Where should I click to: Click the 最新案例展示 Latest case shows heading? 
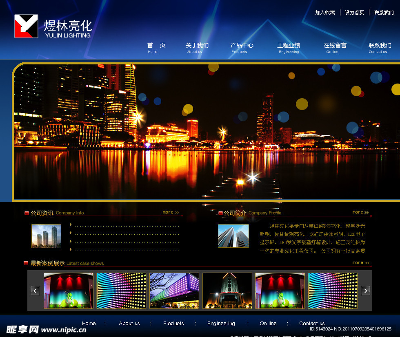point(67,263)
